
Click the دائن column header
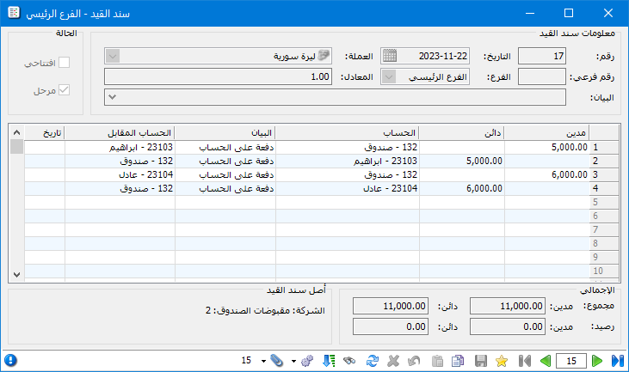462,132
